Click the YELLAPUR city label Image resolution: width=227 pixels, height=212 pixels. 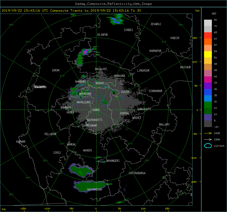click(x=50, y=134)
